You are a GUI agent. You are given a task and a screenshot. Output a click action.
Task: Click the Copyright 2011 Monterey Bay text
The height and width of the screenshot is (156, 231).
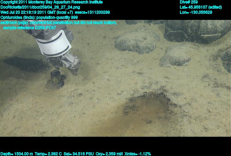51,2
